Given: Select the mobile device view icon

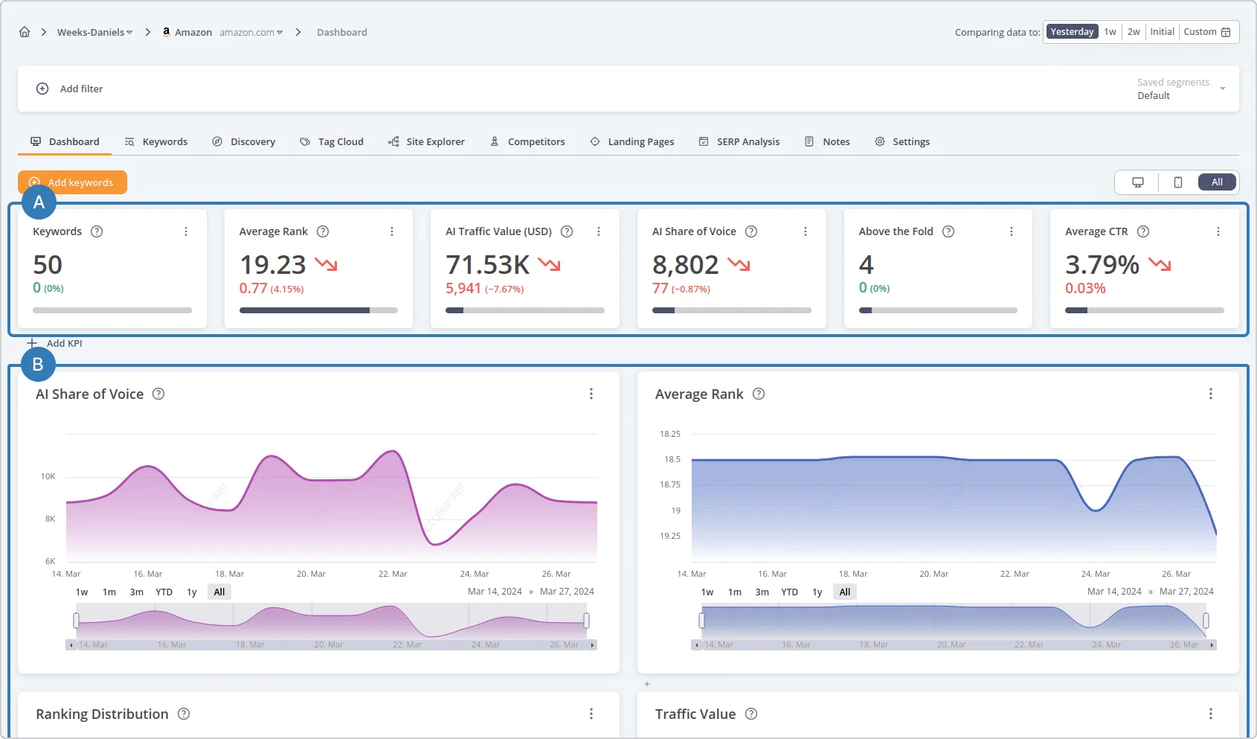Looking at the screenshot, I should [x=1177, y=182].
